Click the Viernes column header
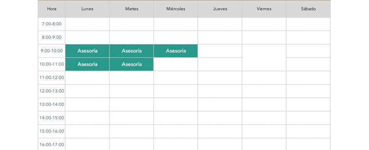The image size is (369, 150). pos(264,9)
